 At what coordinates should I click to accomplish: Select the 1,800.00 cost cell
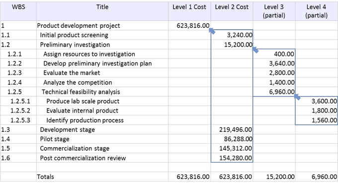[x=317, y=111]
